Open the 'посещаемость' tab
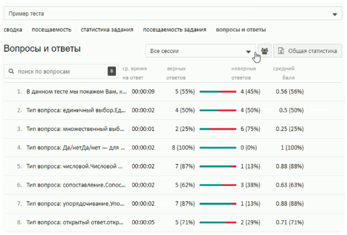Viewport: 347px width, 235px height. pos(52,30)
